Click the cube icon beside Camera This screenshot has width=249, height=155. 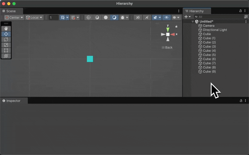coord(200,26)
